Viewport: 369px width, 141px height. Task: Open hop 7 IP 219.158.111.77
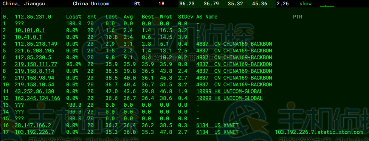36,64
